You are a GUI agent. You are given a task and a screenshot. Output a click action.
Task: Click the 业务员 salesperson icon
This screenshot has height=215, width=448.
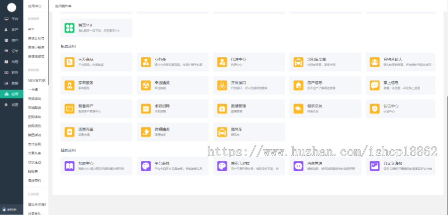click(146, 62)
